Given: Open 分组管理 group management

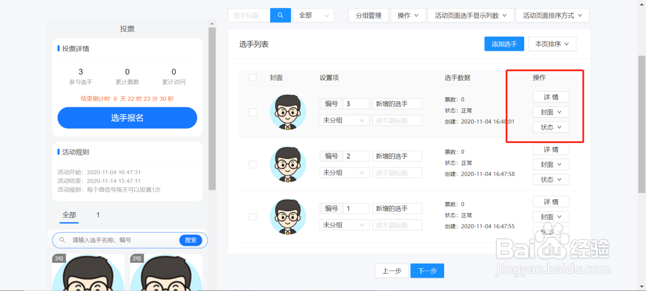Looking at the screenshot, I should 369,15.
